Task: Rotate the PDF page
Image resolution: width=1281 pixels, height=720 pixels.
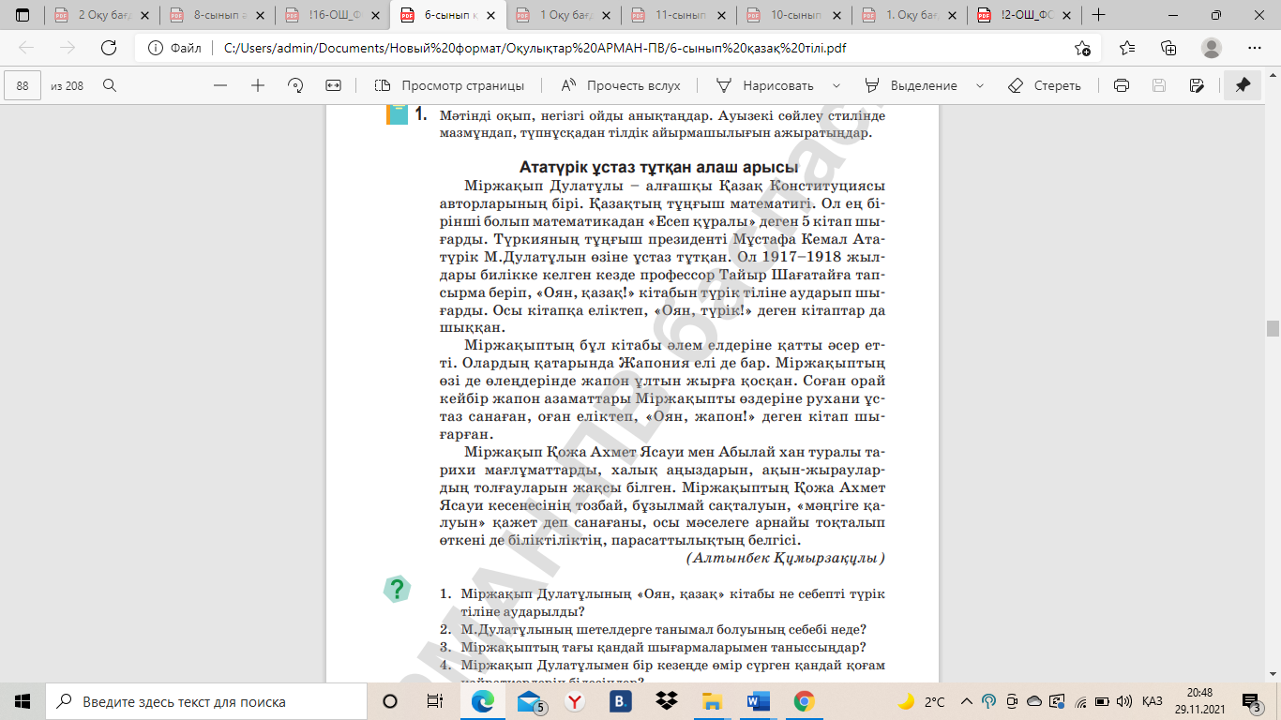Action: click(x=295, y=85)
